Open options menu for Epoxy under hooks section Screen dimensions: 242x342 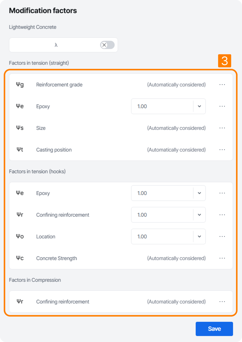(222, 193)
